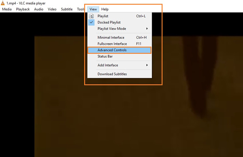Image resolution: width=243 pixels, height=157 pixels.
Task: Expand Add Interface submenu arrow
Action: [147, 65]
